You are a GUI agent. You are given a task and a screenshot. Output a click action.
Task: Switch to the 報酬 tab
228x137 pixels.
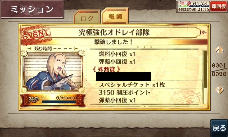[115, 16]
